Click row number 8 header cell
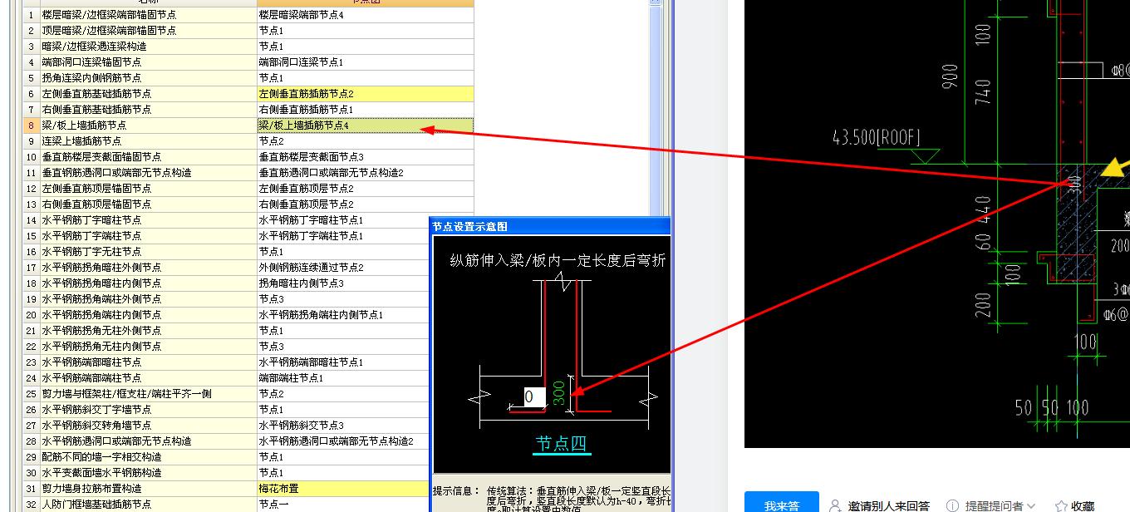 tap(31, 126)
